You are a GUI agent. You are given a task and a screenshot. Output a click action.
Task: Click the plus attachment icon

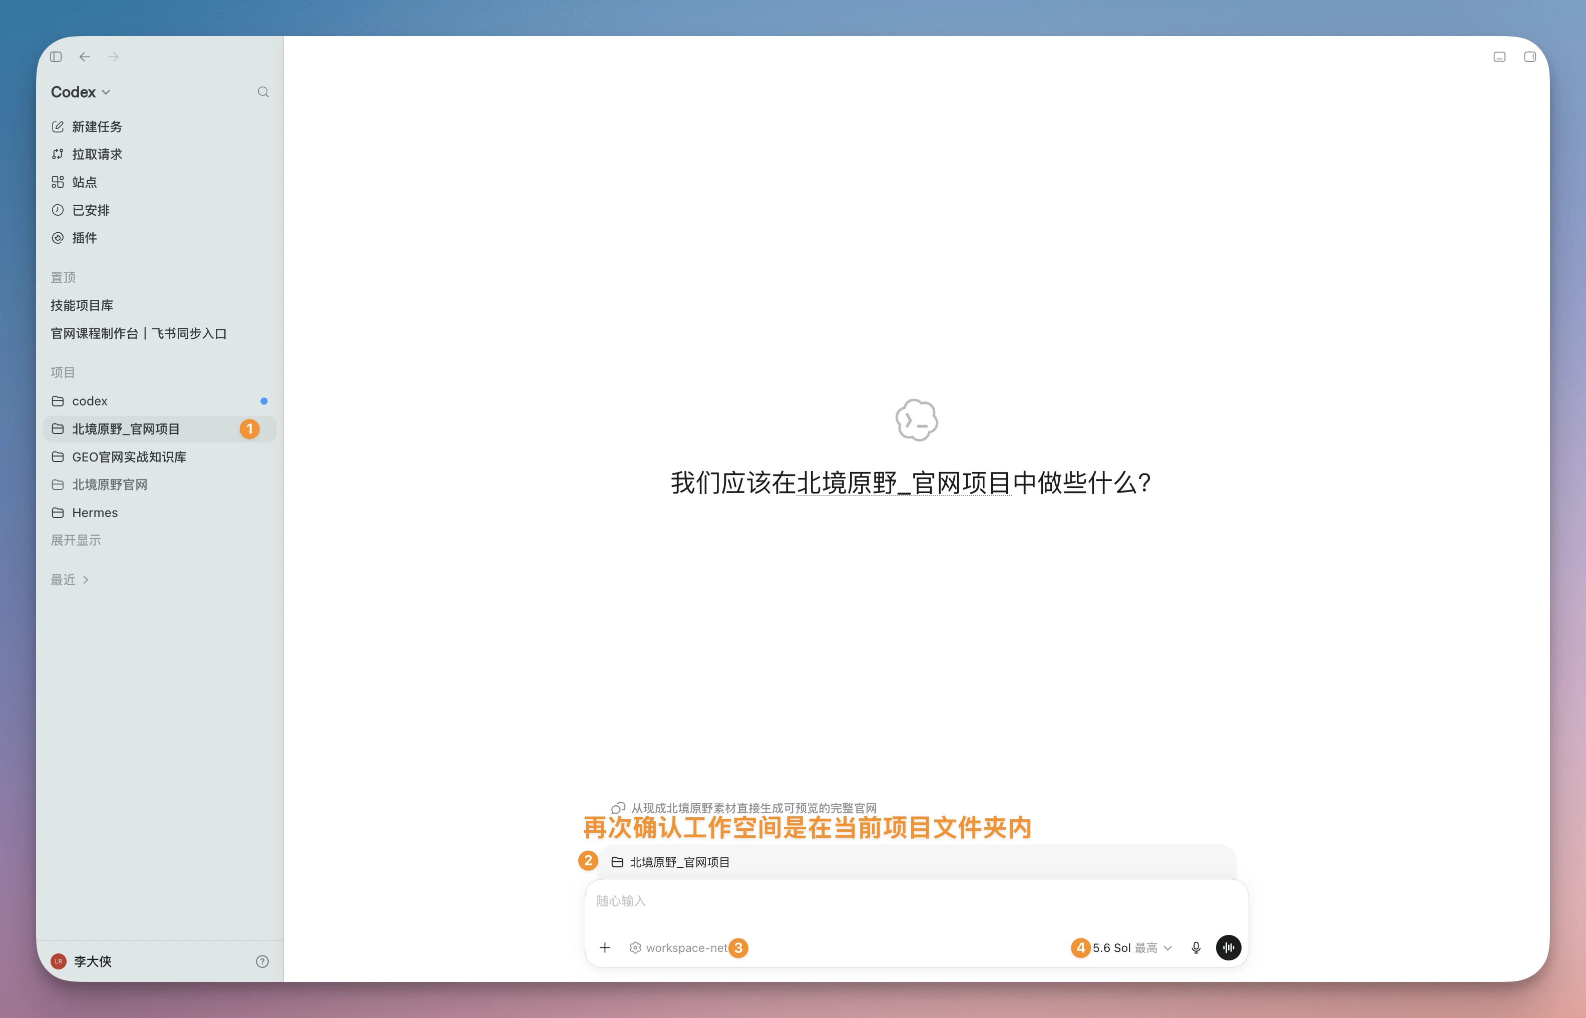[605, 947]
